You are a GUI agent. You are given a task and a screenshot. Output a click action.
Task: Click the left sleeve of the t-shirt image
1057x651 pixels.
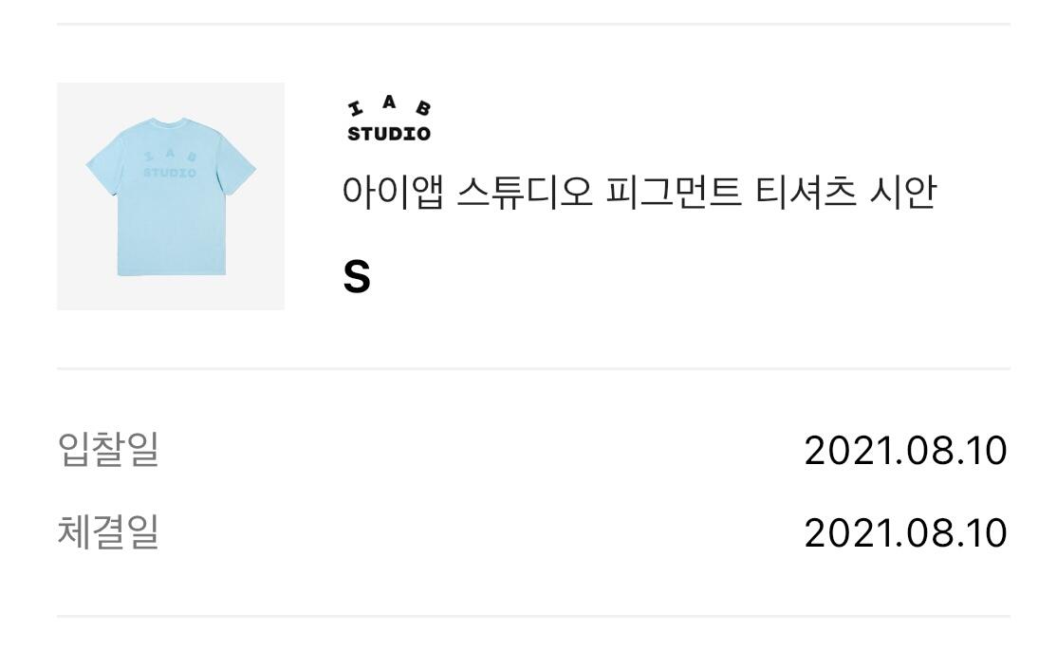point(102,166)
